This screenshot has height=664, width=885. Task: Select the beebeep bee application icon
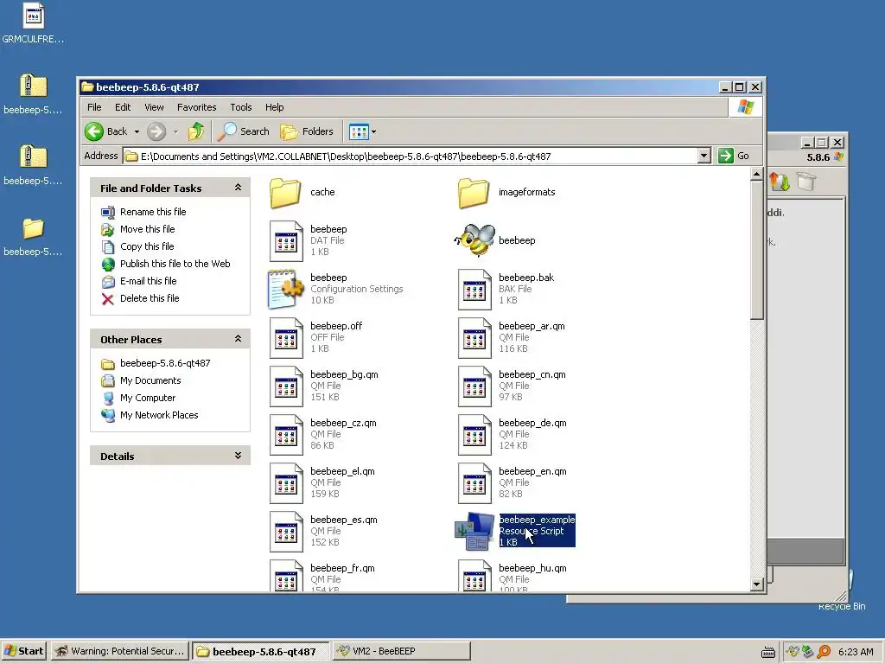click(x=474, y=240)
